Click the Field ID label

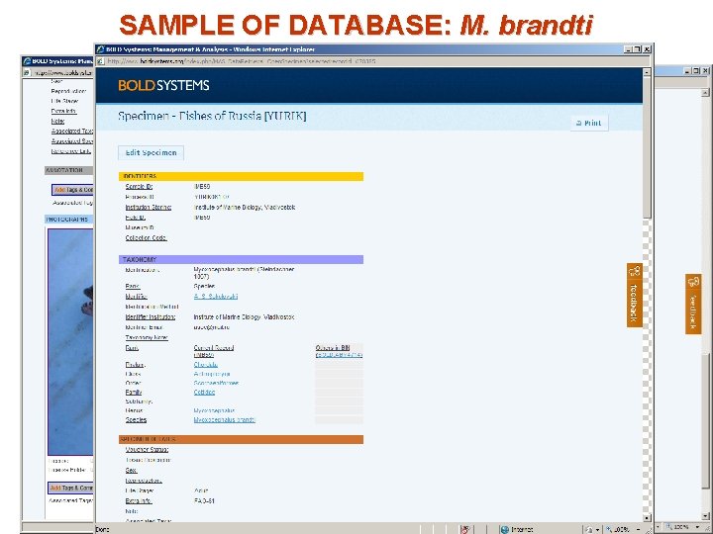coord(135,218)
